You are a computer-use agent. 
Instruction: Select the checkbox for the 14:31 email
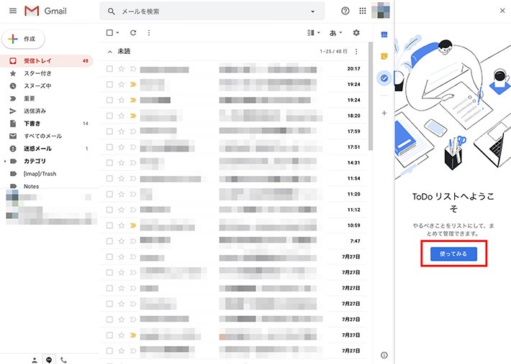coord(109,163)
